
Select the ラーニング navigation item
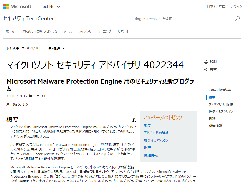[104, 31]
